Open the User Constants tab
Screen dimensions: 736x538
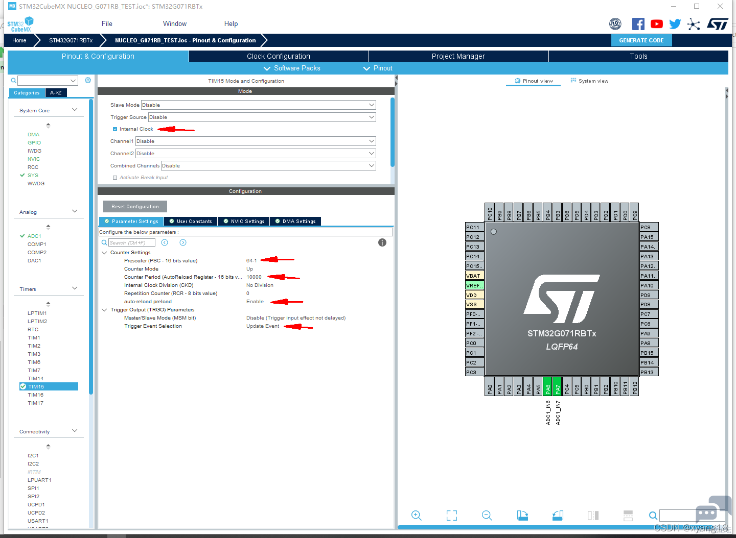point(191,222)
